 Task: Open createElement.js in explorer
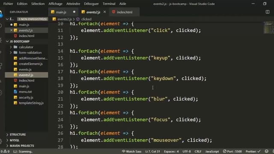(31, 64)
